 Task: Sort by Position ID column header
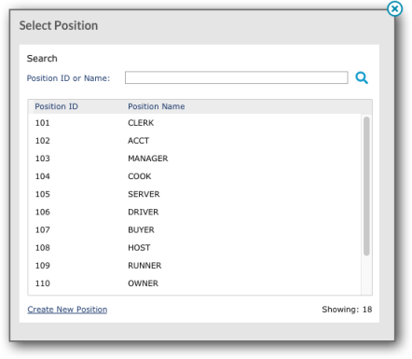point(56,106)
